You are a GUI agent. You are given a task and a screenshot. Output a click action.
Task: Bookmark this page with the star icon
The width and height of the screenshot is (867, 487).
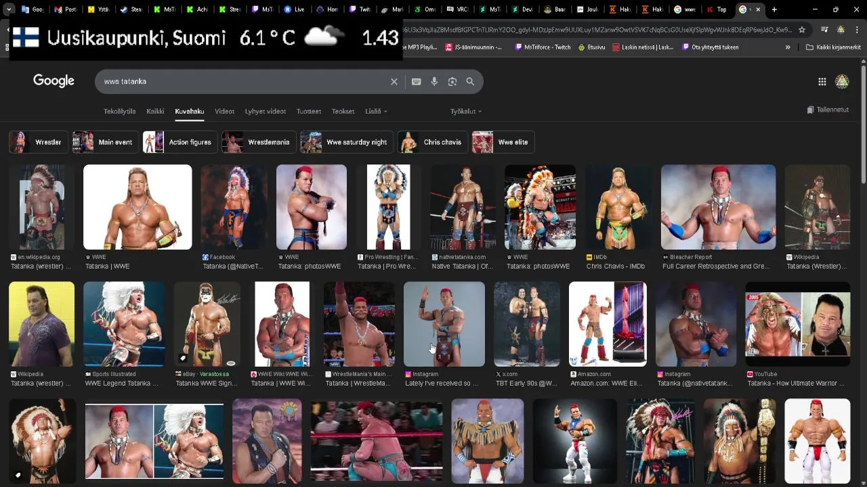802,30
